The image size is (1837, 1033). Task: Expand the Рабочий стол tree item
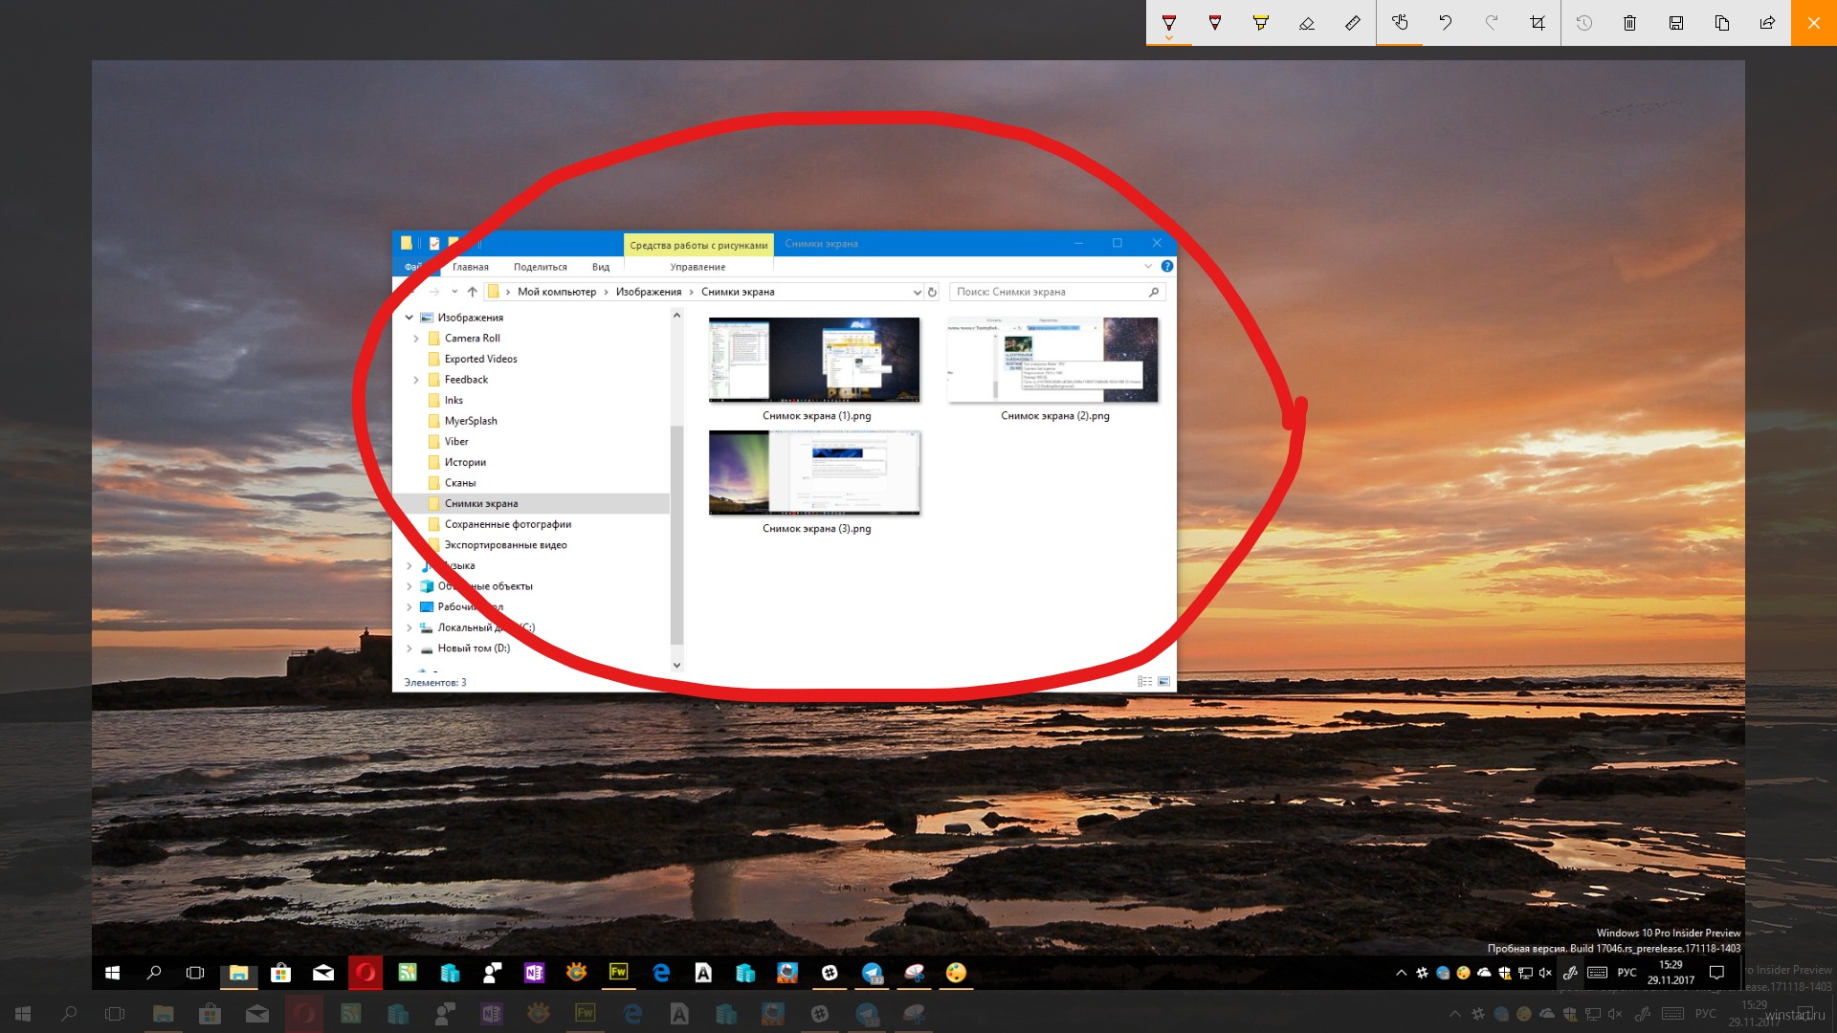[x=407, y=606]
